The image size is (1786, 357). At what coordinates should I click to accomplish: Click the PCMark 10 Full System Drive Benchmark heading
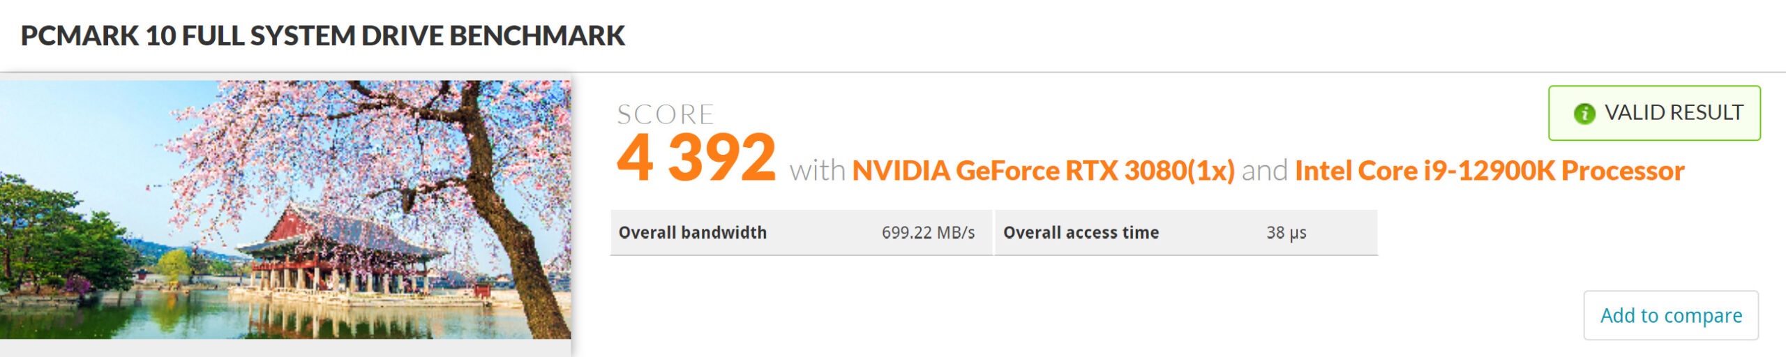point(323,36)
